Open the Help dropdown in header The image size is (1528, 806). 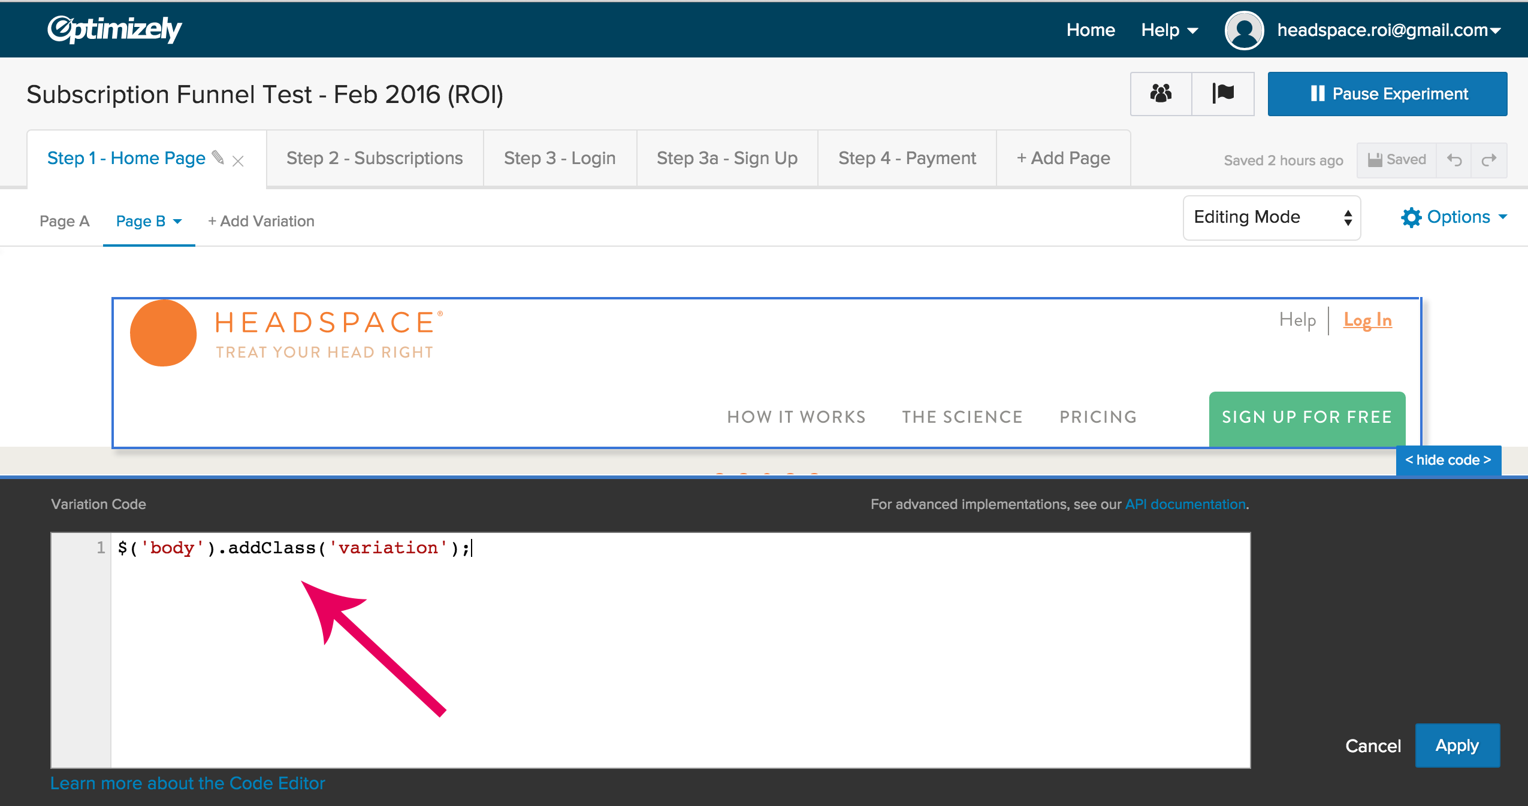point(1169,30)
